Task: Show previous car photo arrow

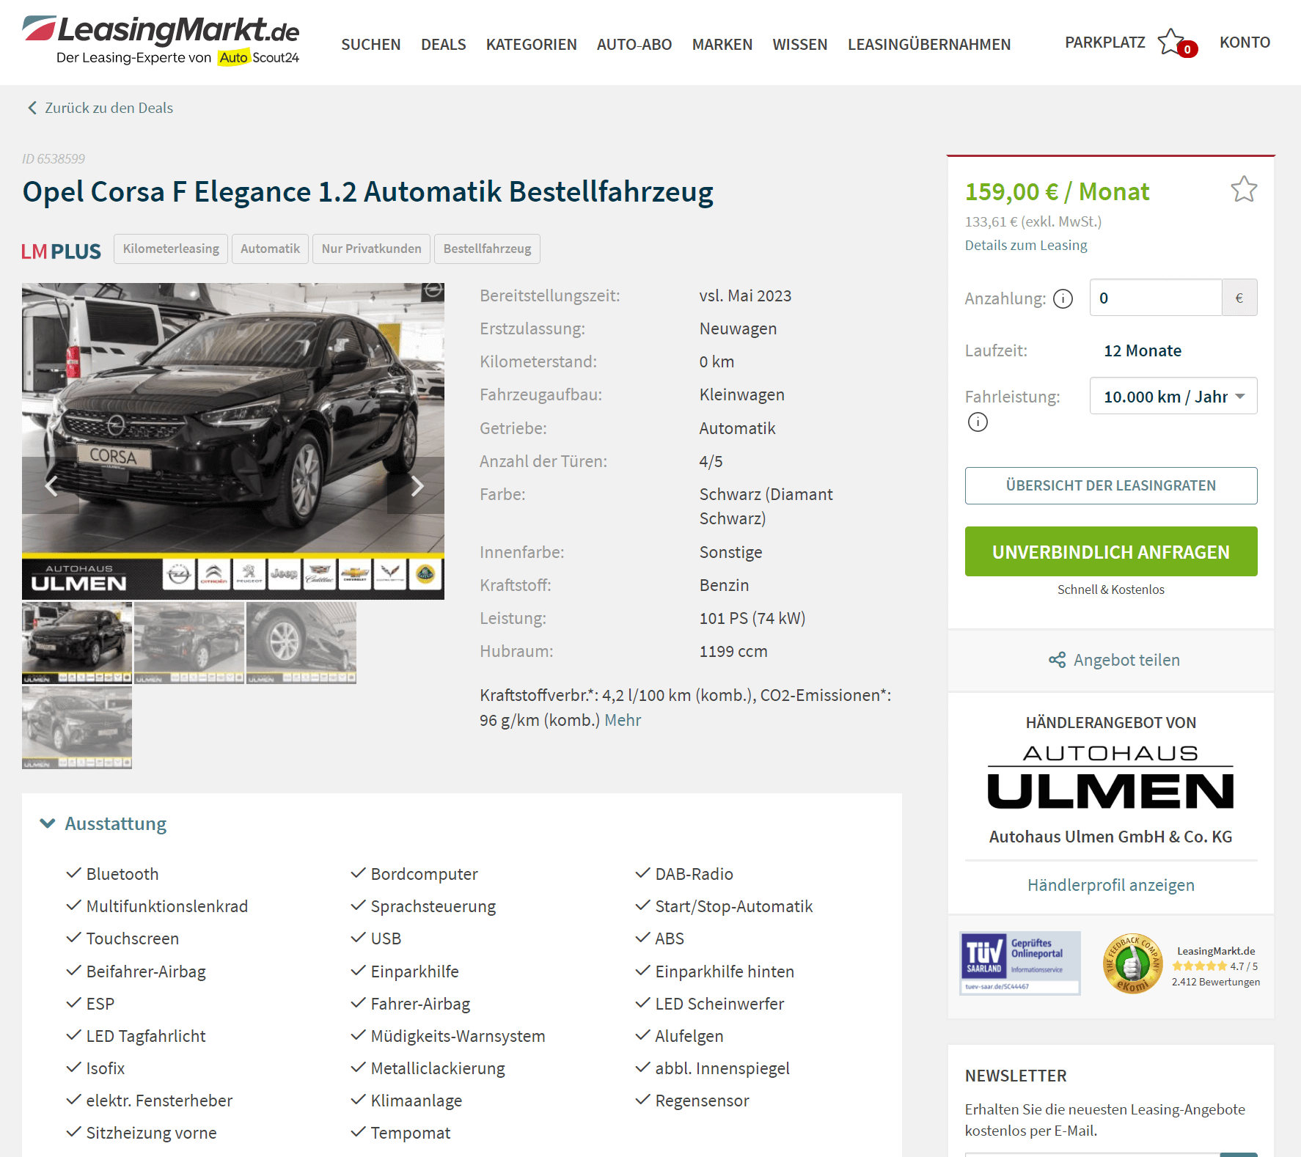Action: pyautogui.click(x=51, y=485)
